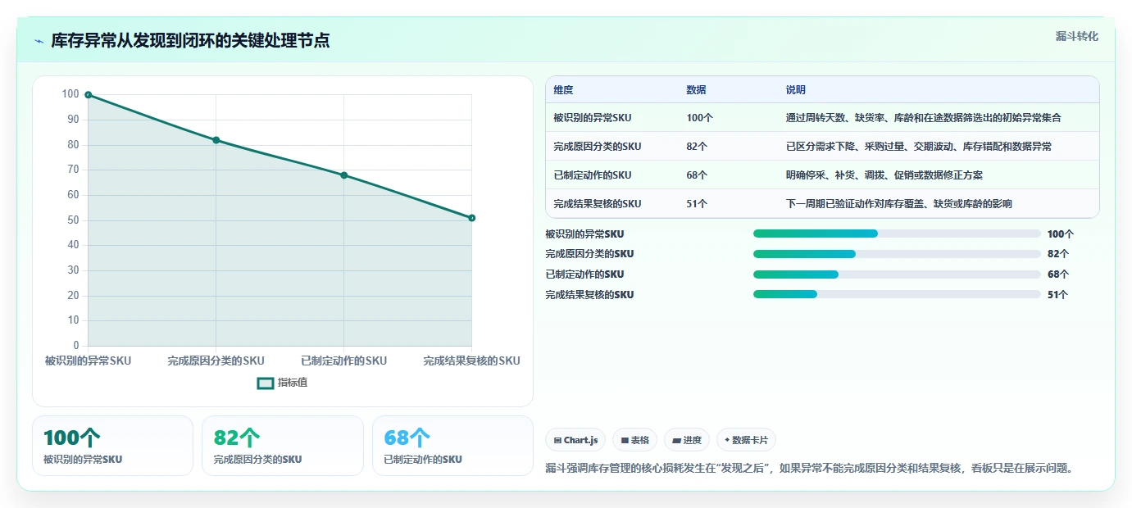Click table description starting 明确停采
The image size is (1132, 508).
(884, 175)
